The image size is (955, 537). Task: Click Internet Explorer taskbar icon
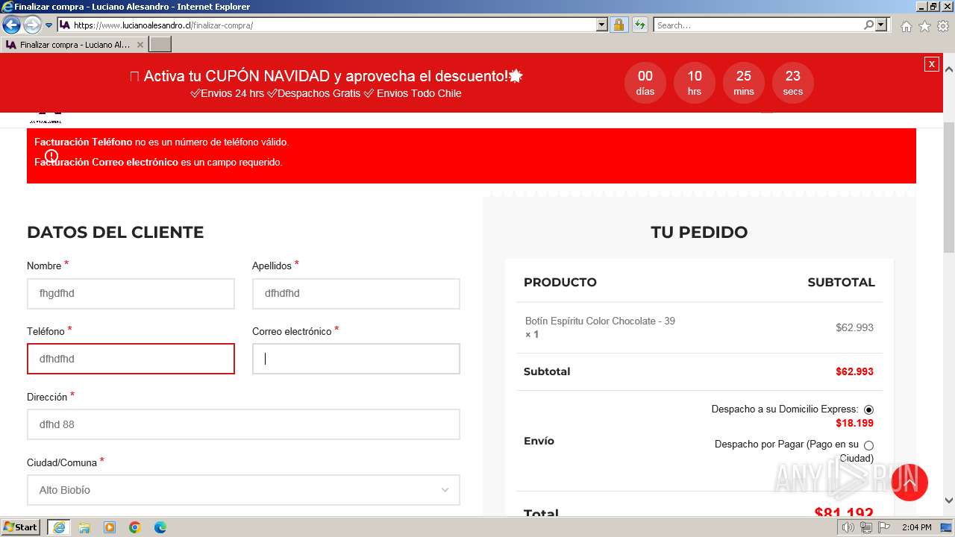[x=58, y=527]
